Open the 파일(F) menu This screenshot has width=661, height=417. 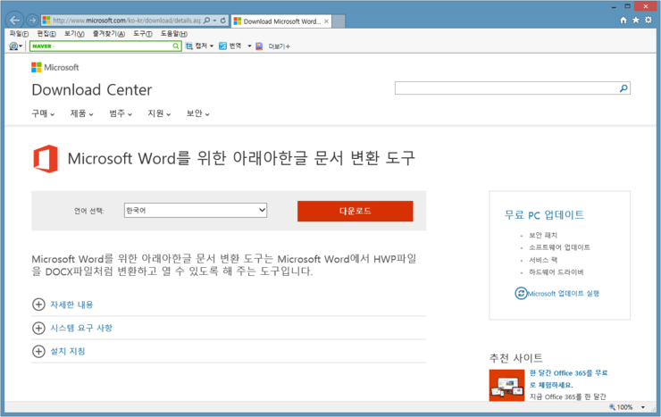pos(19,34)
